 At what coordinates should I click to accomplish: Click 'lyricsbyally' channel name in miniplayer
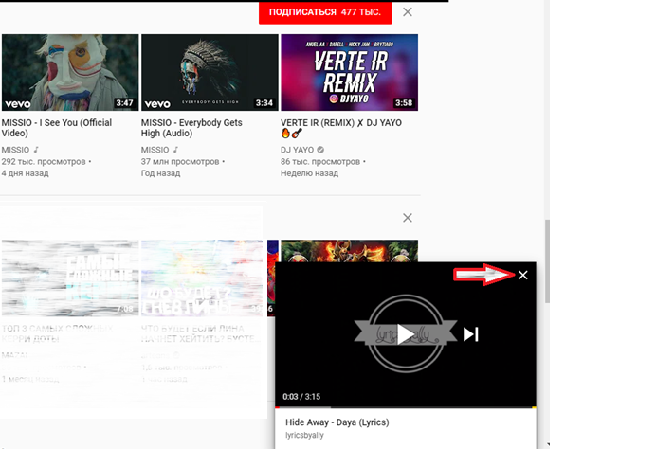point(304,435)
